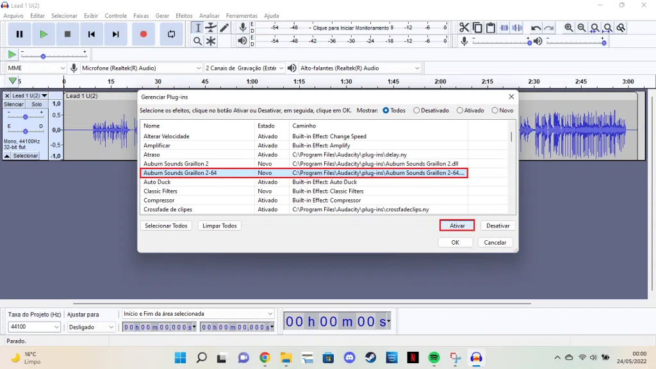The height and width of the screenshot is (369, 656).
Task: Adjust the track gain slider
Action: tap(26, 117)
